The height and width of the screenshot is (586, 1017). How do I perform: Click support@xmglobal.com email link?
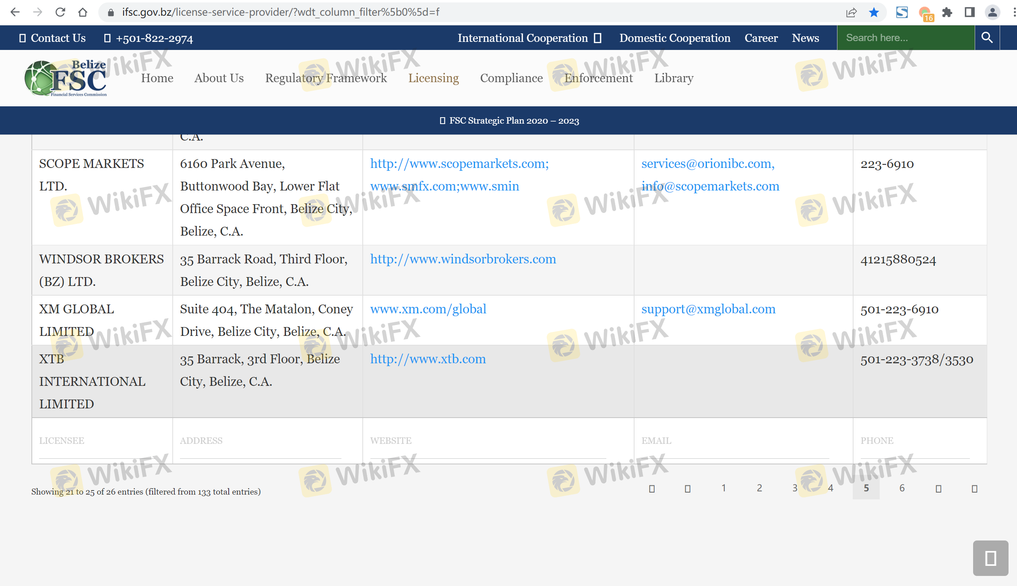pos(708,309)
